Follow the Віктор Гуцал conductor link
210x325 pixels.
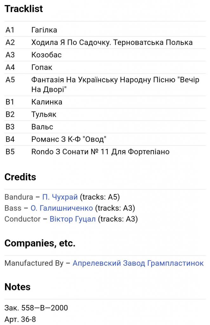(x=73, y=219)
